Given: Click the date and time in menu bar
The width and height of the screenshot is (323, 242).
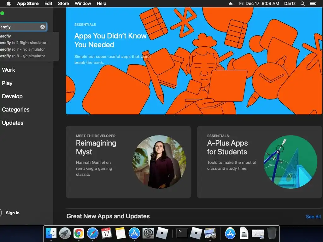Looking at the screenshot, I should coord(259,3).
